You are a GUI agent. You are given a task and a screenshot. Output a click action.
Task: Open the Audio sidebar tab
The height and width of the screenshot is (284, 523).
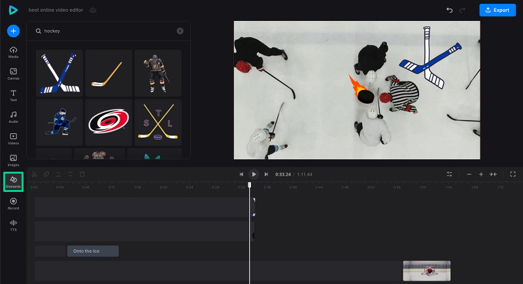[x=13, y=118]
